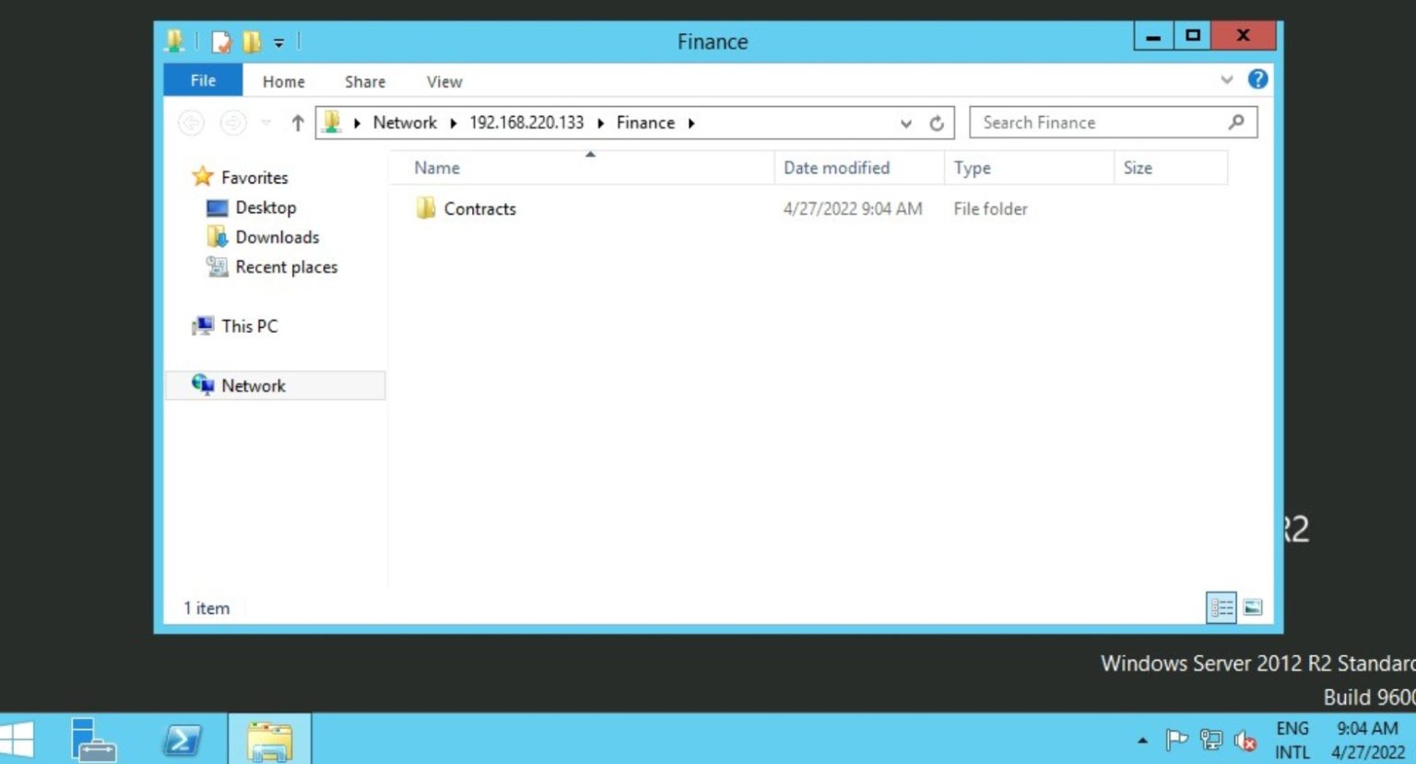Switch to Large icons view layout
Image resolution: width=1416 pixels, height=764 pixels.
(1253, 607)
